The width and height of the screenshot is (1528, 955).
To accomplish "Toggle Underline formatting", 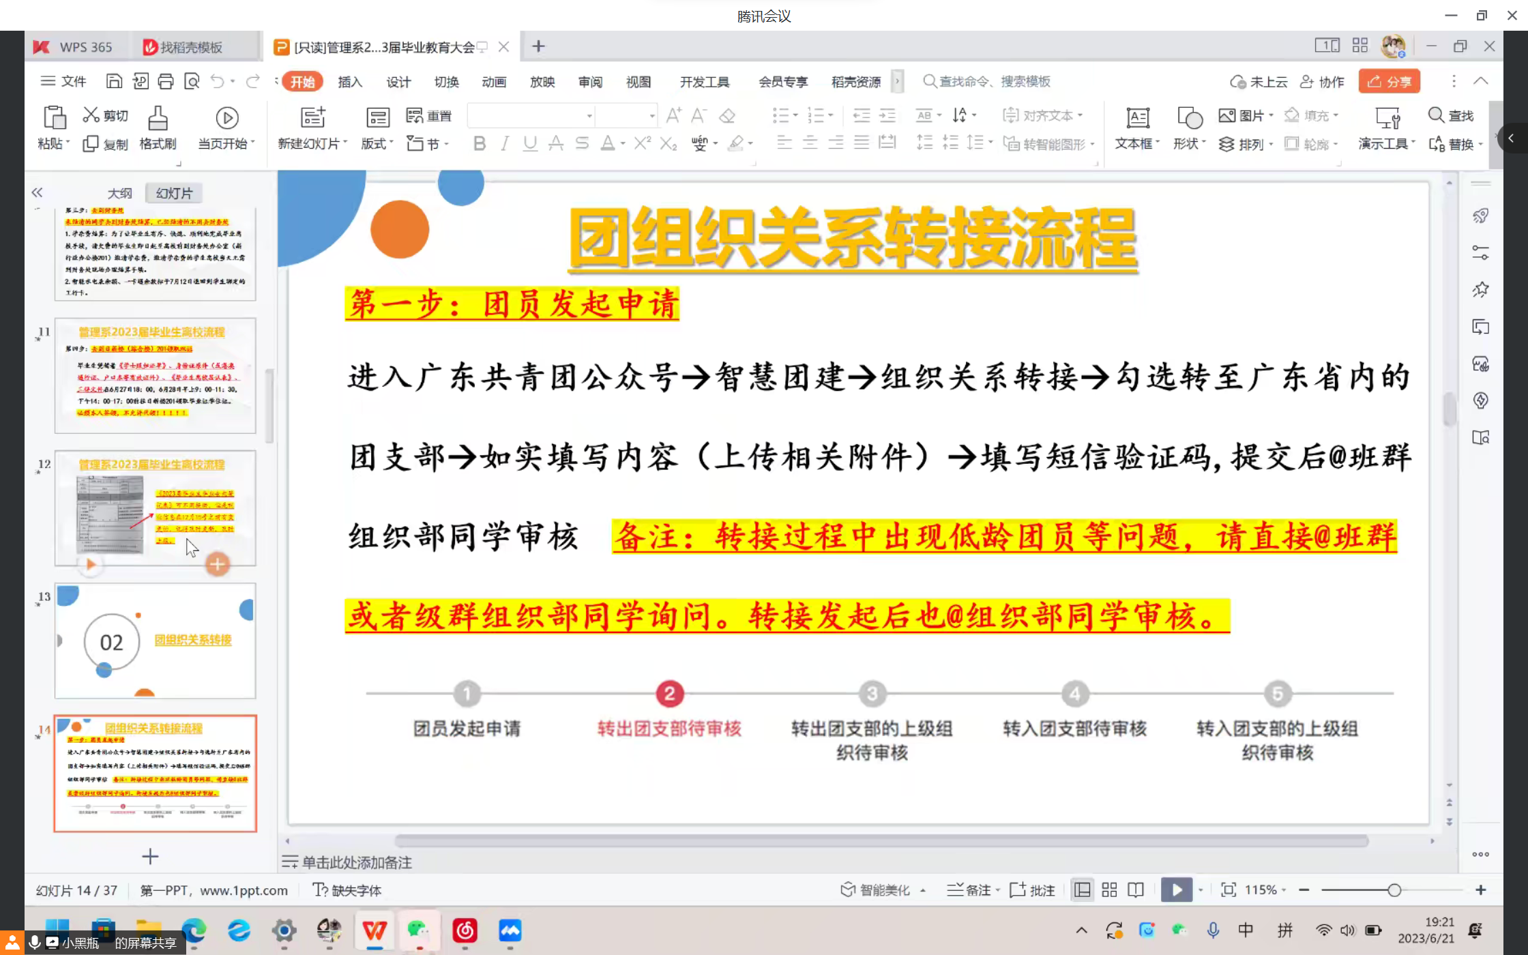I will pyautogui.click(x=530, y=143).
